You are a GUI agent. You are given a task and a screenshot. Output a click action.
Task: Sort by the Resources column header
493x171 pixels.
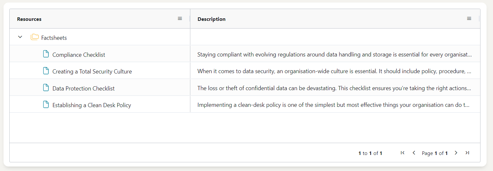[29, 19]
